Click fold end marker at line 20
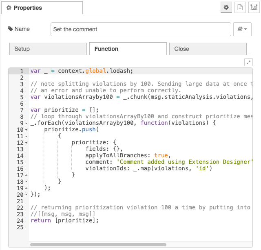Screen dimensions: 261x250 coord(26,195)
